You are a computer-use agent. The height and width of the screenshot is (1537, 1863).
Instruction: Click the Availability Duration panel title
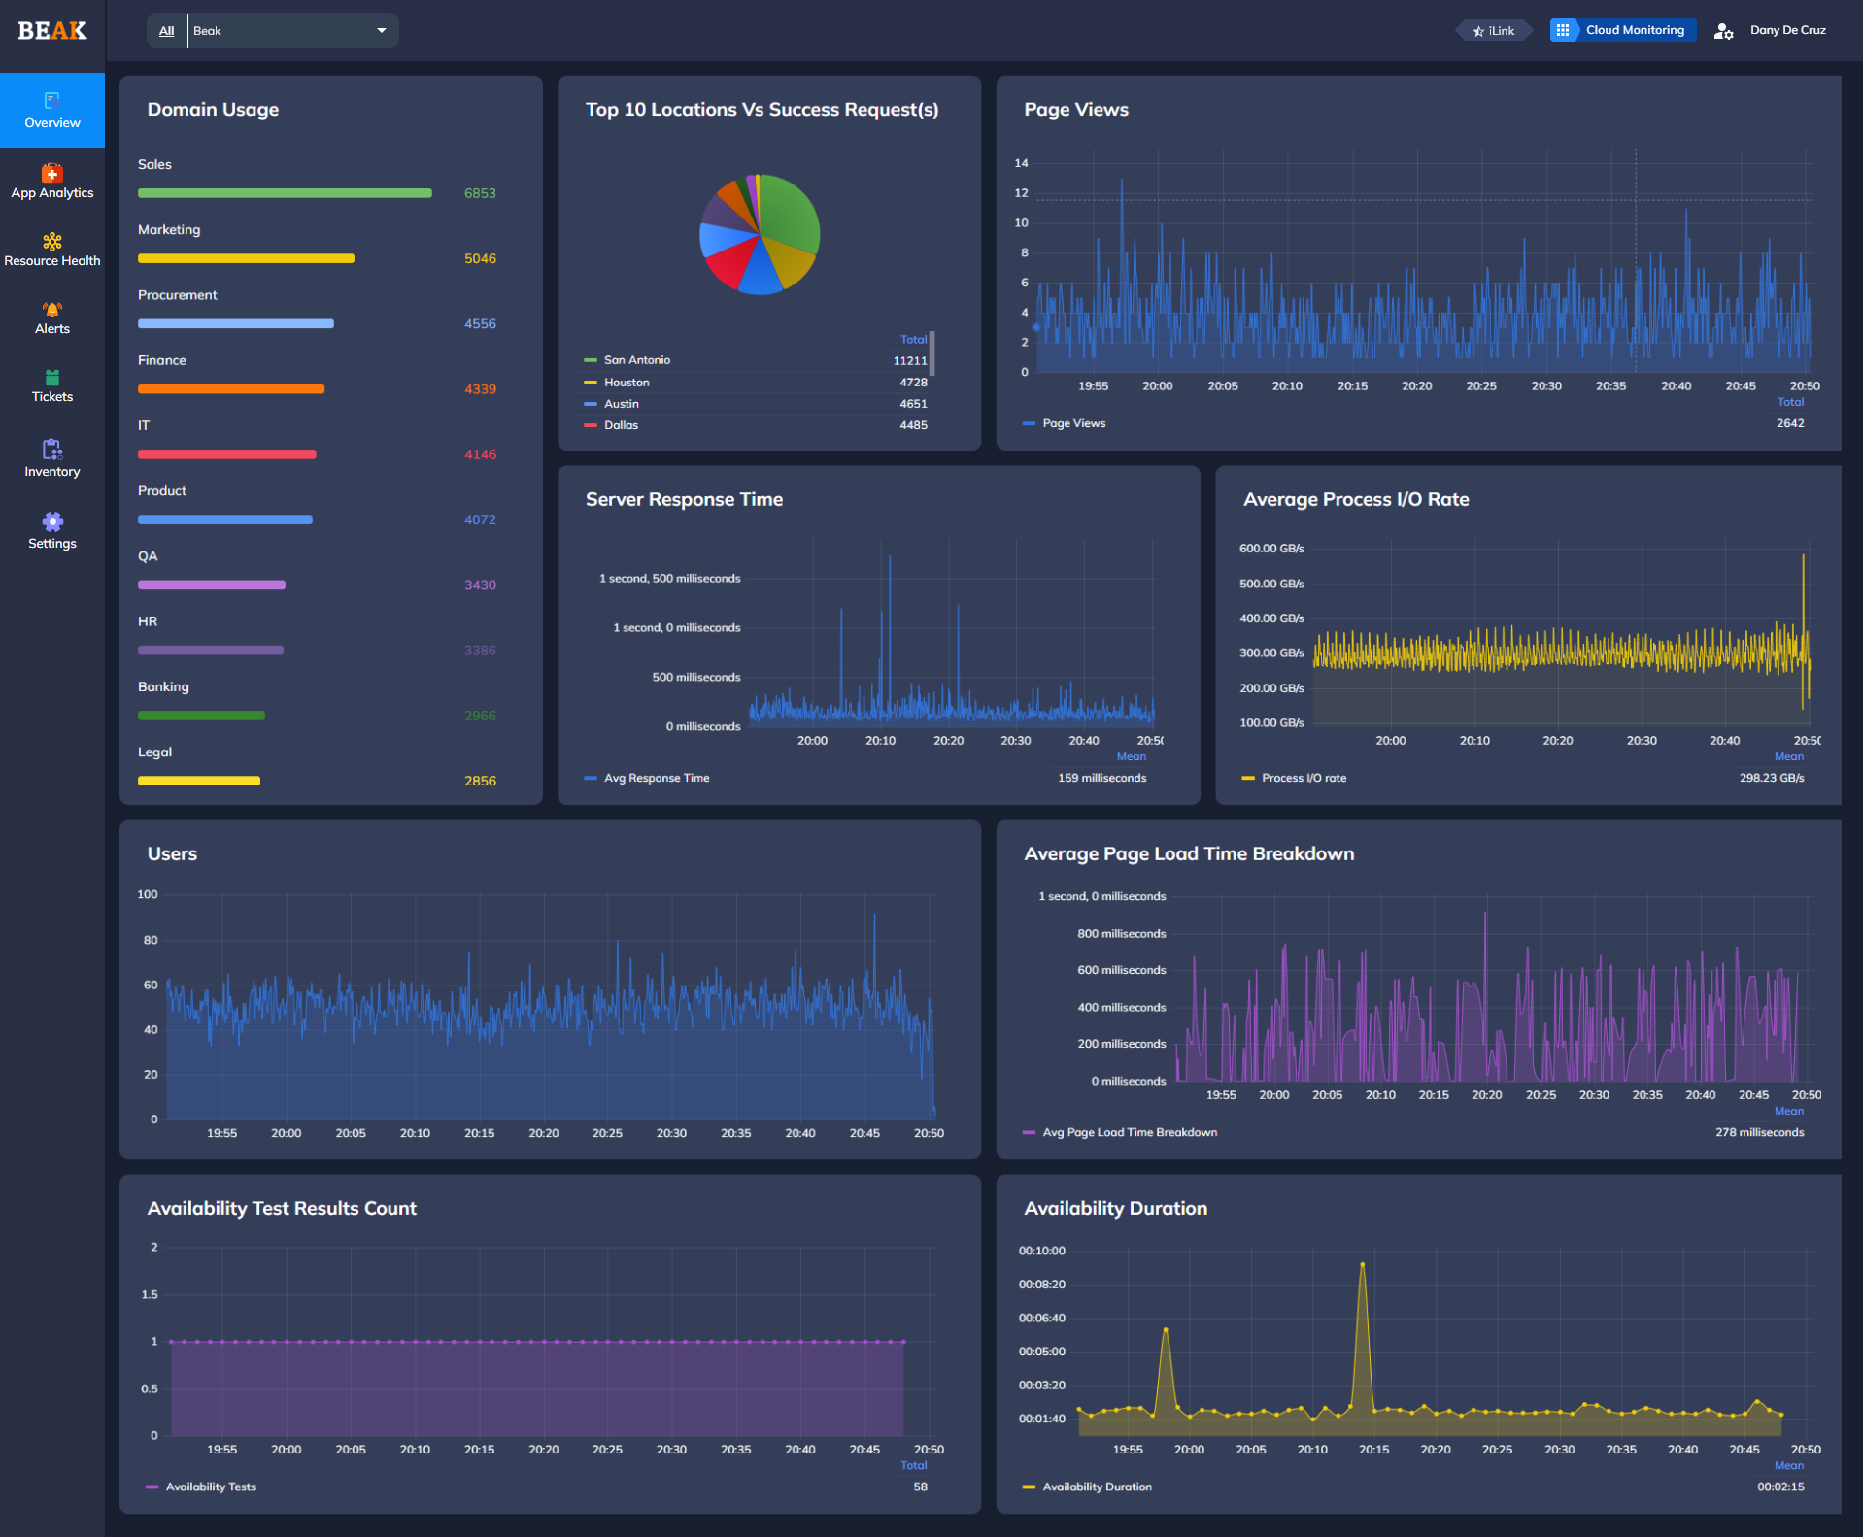1115,1208
